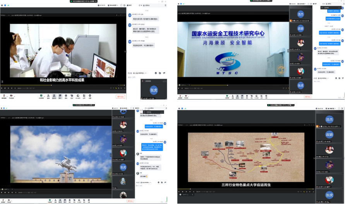345x204 pixels.
Task: Open settings gear in lab researchers meeting toolbar
Action: tap(90, 95)
